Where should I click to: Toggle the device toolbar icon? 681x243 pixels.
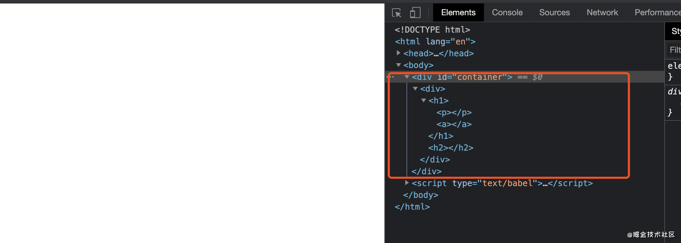point(415,13)
